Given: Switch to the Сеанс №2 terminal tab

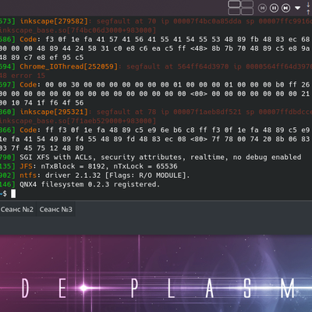Looking at the screenshot, I should click(x=17, y=209).
